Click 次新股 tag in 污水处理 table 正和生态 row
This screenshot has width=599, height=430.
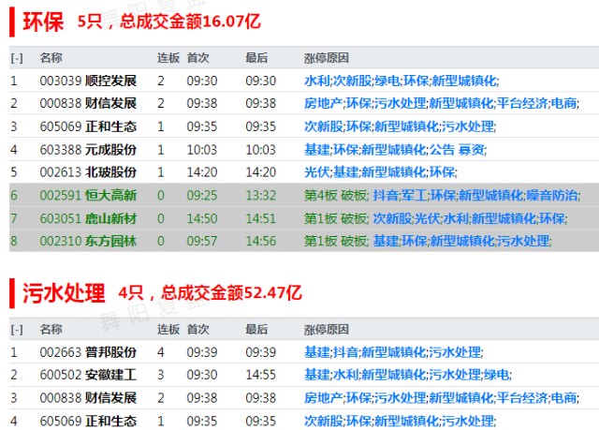pyautogui.click(x=324, y=421)
